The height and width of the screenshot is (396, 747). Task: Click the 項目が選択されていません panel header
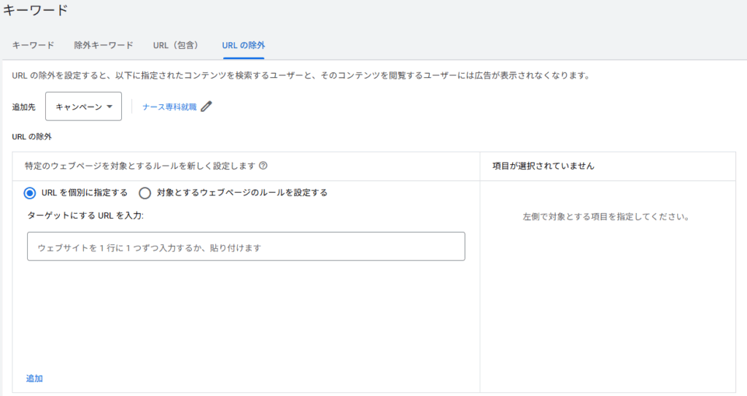pos(543,166)
